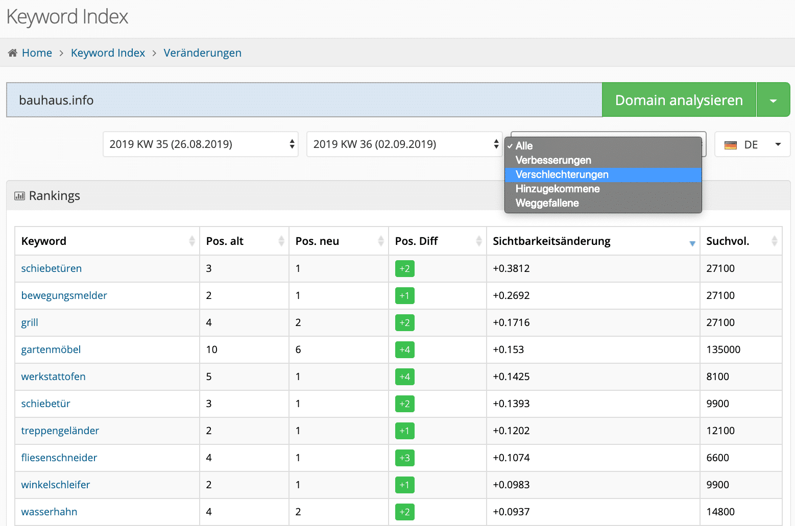This screenshot has height=526, width=795.
Task: Click search volume 8100
Action: click(718, 377)
